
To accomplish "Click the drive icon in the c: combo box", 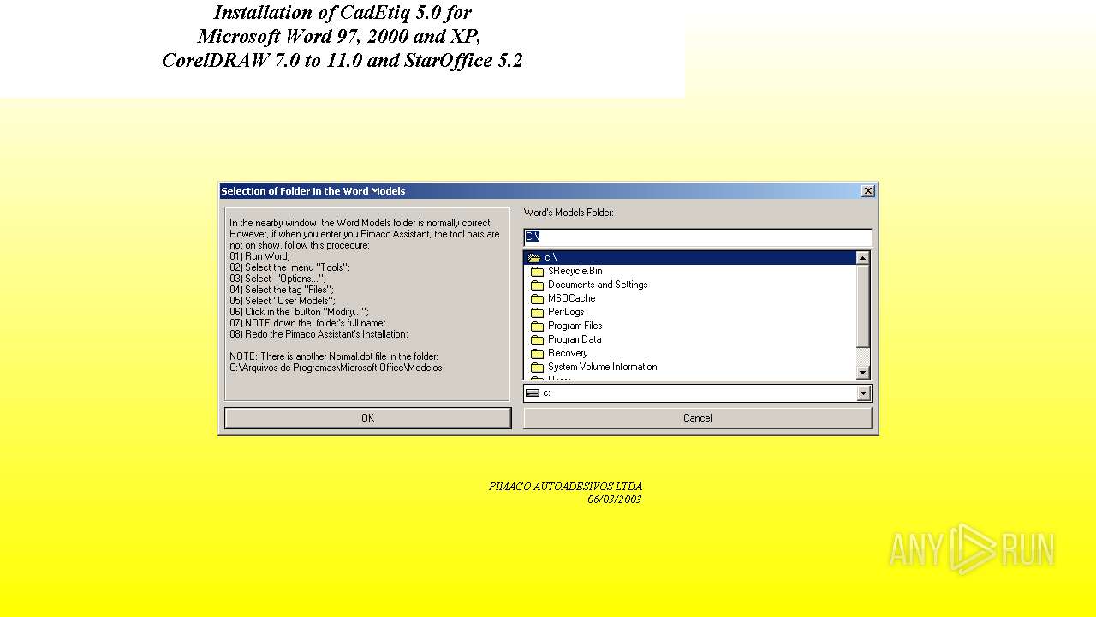I will coord(533,392).
